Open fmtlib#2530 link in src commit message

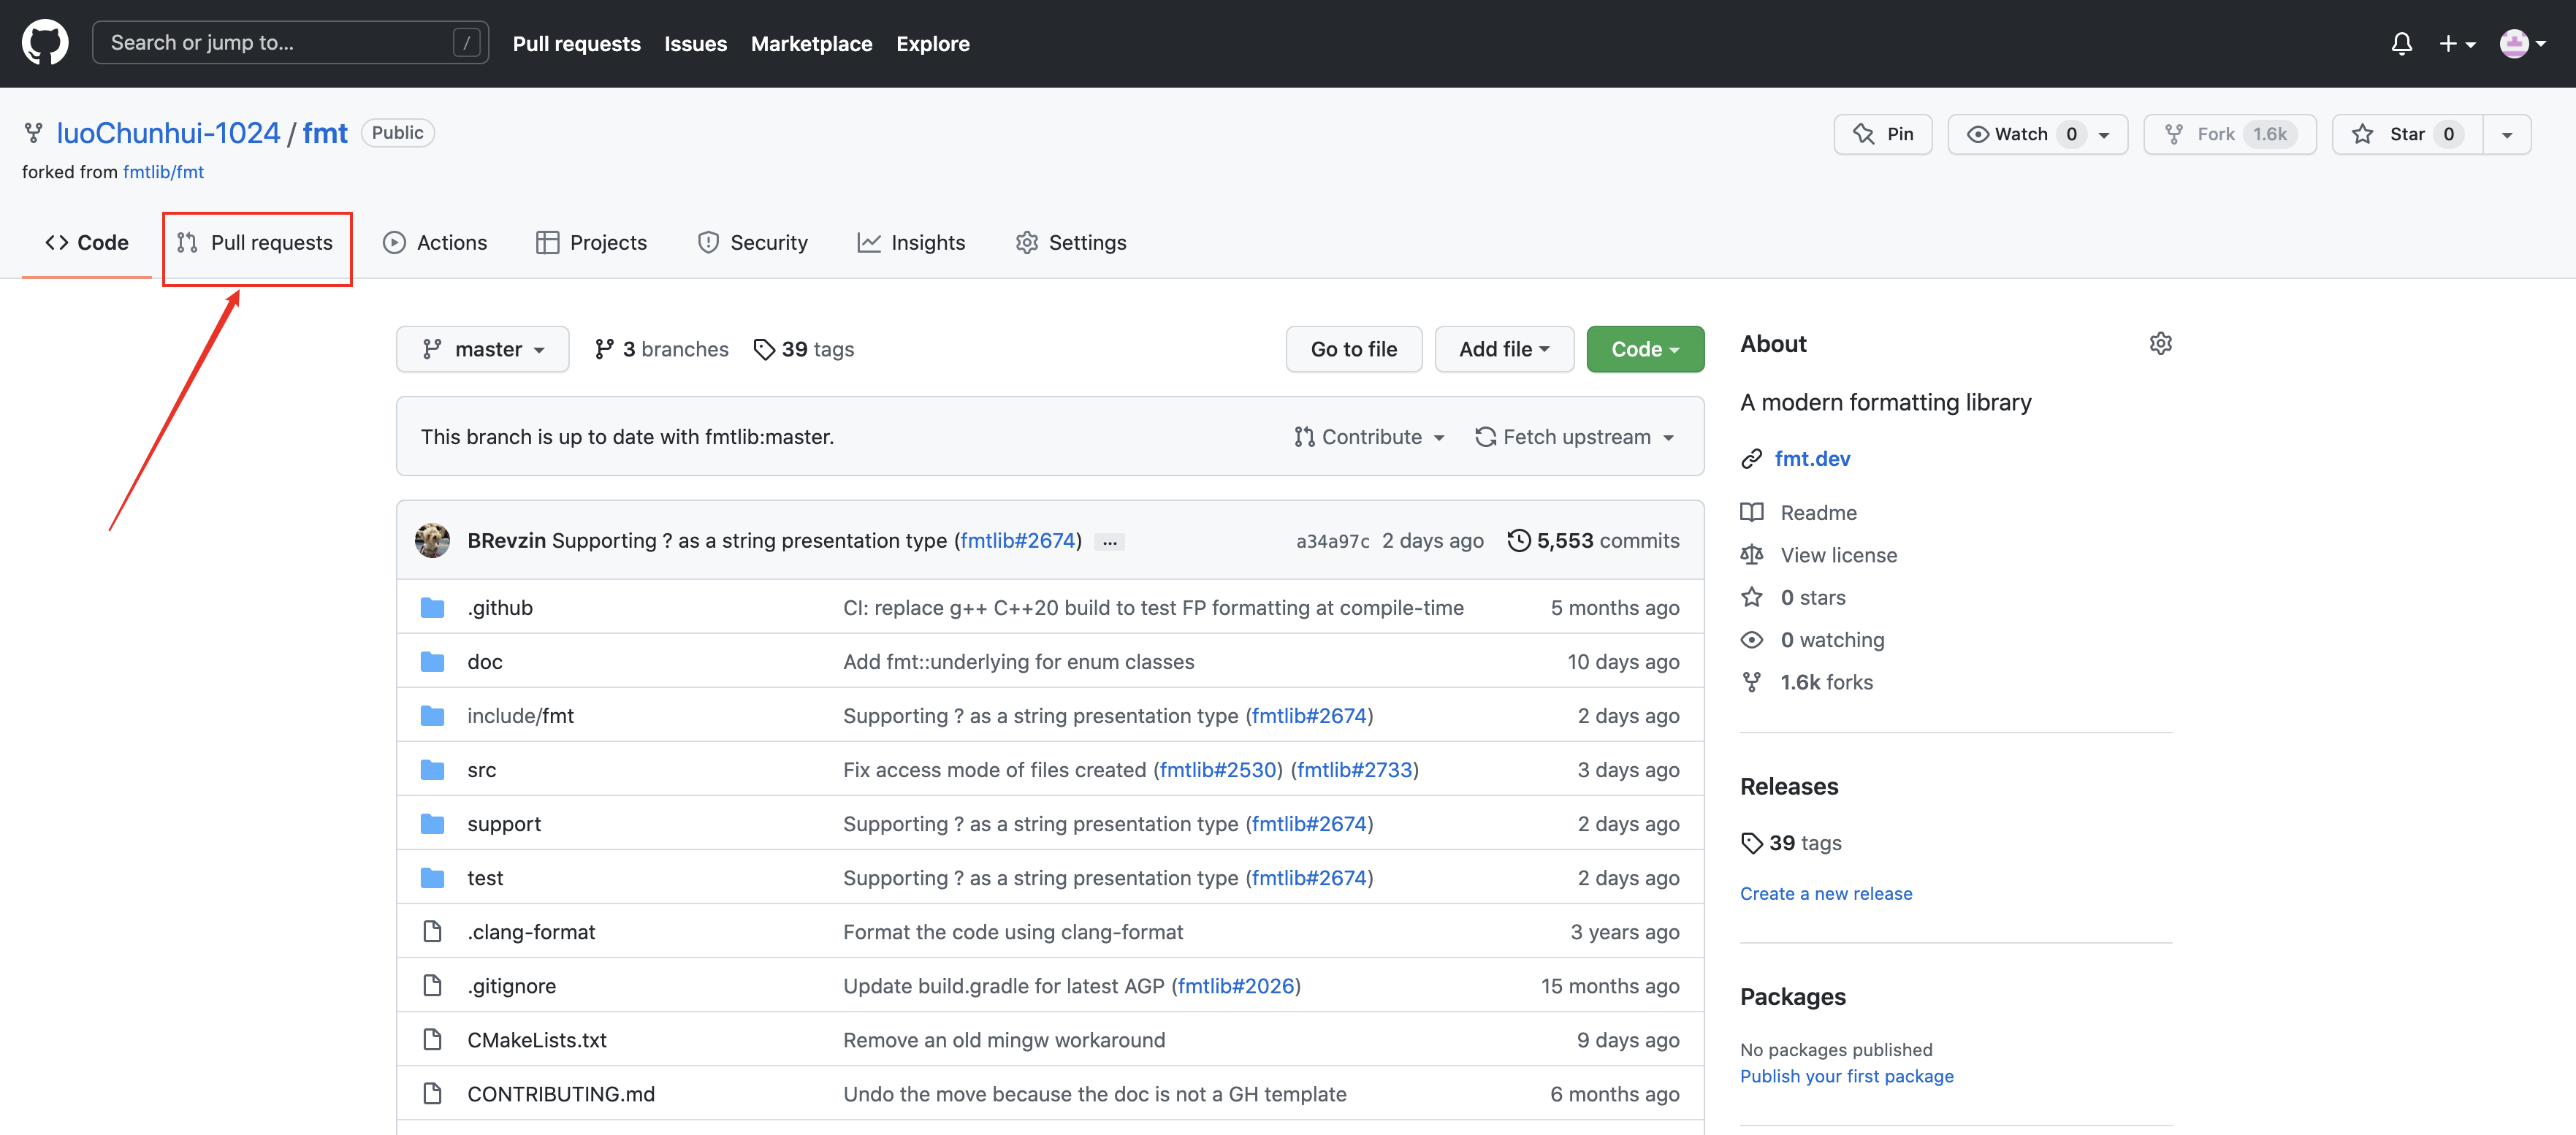[1218, 770]
